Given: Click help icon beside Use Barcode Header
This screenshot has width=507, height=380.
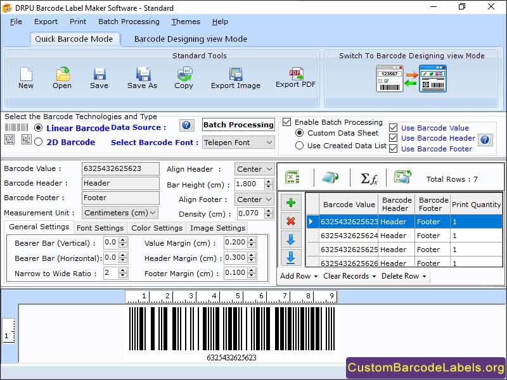Looking at the screenshot, I should (x=485, y=139).
